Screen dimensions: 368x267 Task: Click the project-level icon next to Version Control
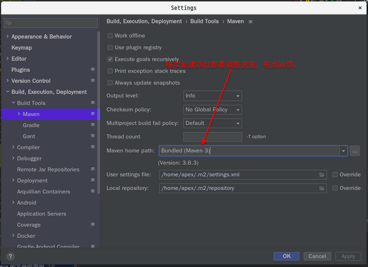click(x=93, y=80)
